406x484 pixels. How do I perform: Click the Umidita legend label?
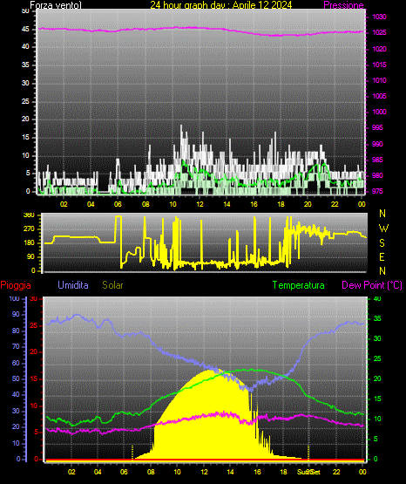[73, 285]
